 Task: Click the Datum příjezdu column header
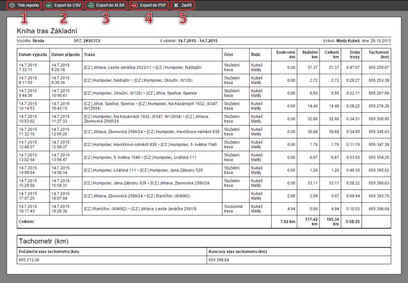(66, 55)
